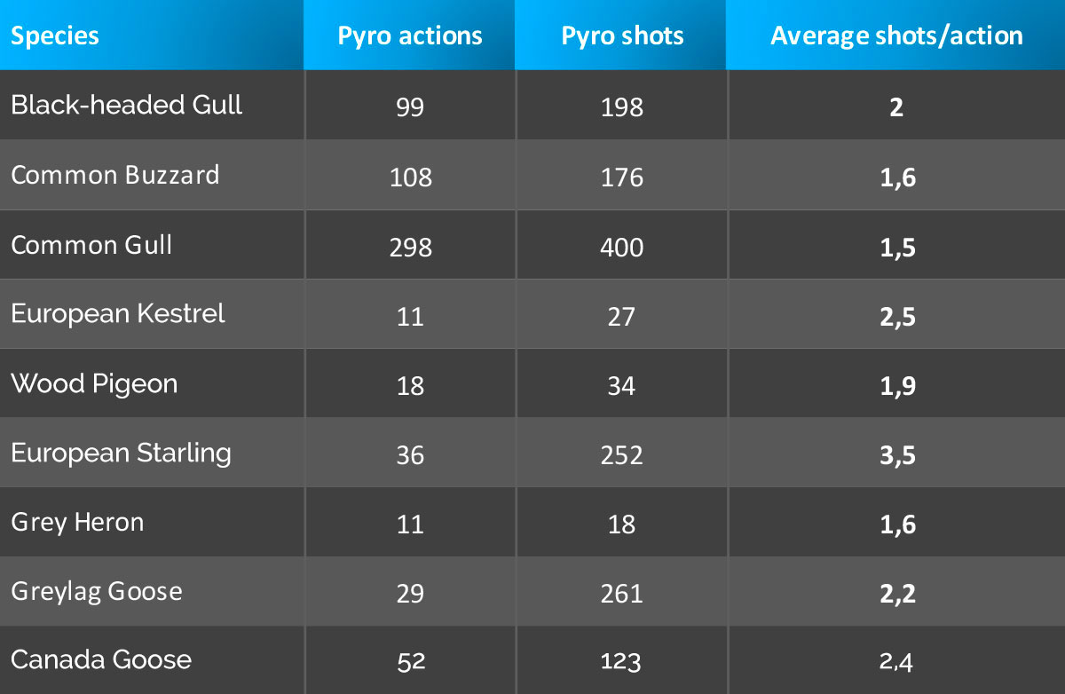
Task: Select the 261 pyro shots value
Action: pyautogui.click(x=622, y=593)
